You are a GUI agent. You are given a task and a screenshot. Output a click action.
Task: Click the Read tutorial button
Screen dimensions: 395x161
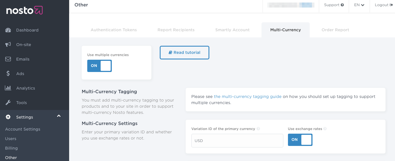click(x=184, y=52)
